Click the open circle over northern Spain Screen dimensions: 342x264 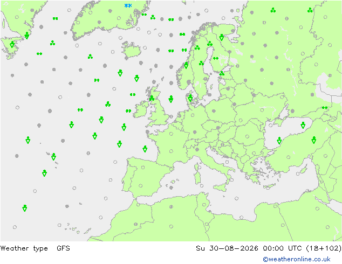point(143,168)
